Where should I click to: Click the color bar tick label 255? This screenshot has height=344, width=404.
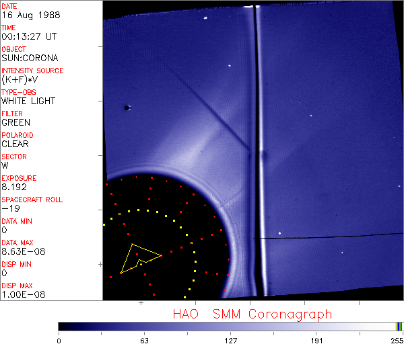point(395,340)
